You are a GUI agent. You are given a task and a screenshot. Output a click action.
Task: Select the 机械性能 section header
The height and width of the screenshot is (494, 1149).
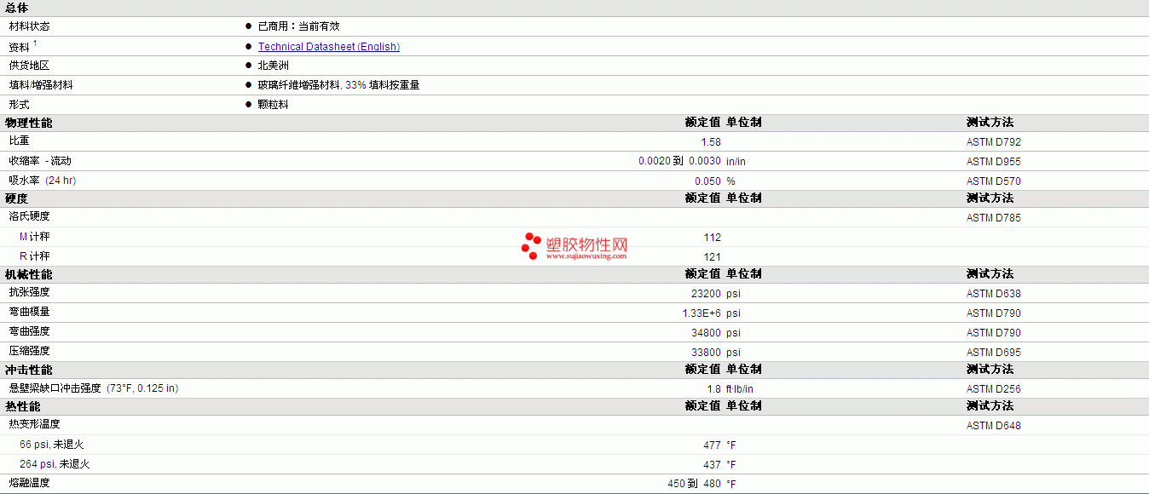point(29,274)
